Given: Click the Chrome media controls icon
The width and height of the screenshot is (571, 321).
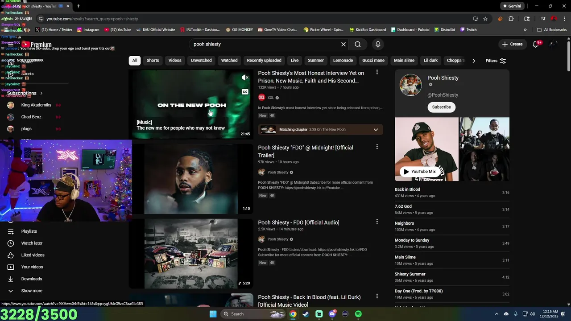Looking at the screenshot, I should tap(543, 19).
